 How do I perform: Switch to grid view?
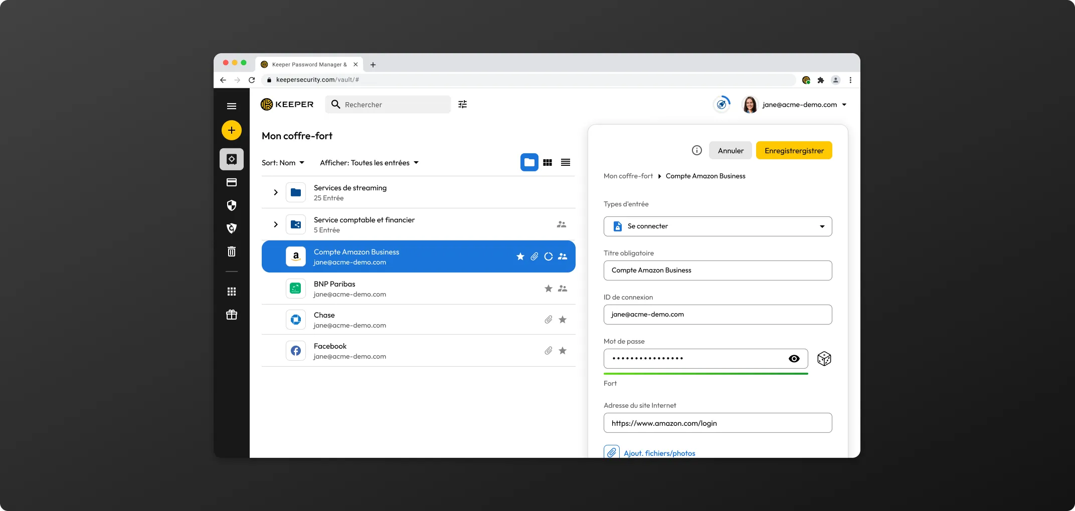point(548,162)
